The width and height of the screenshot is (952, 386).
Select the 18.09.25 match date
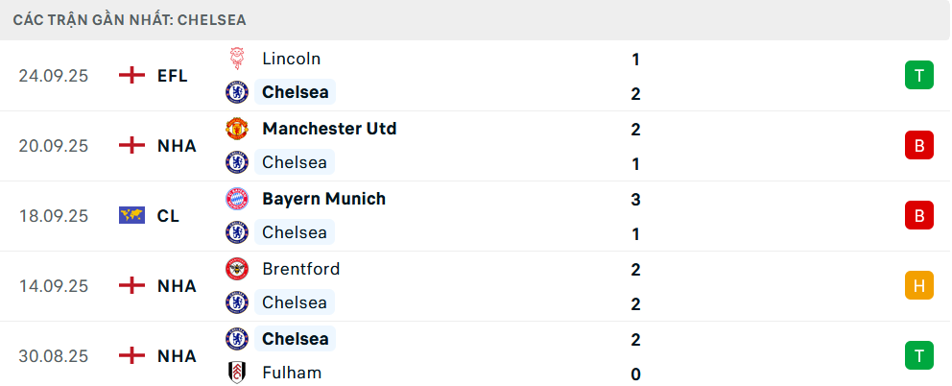54,216
